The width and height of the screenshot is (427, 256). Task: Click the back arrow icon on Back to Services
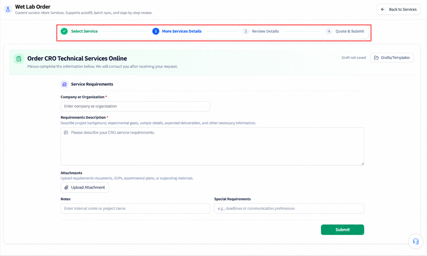tap(383, 9)
